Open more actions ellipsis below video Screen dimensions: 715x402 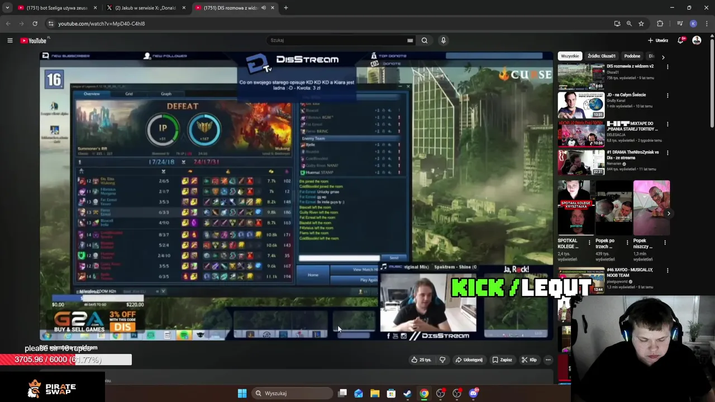click(x=548, y=360)
